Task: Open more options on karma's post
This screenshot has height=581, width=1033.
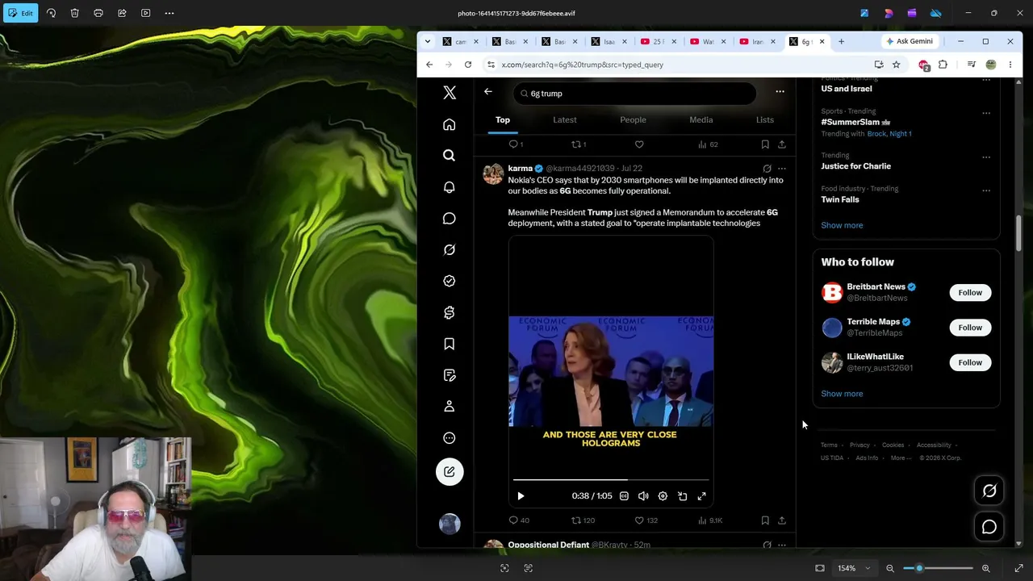Action: click(x=781, y=169)
